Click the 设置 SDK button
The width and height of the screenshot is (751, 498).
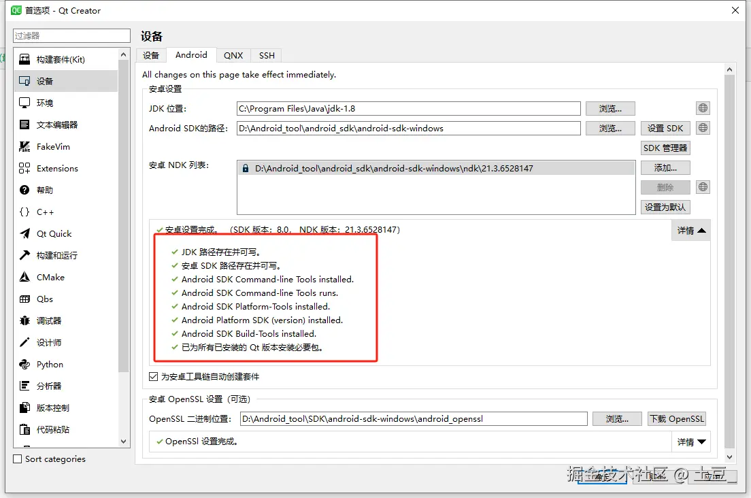(665, 129)
